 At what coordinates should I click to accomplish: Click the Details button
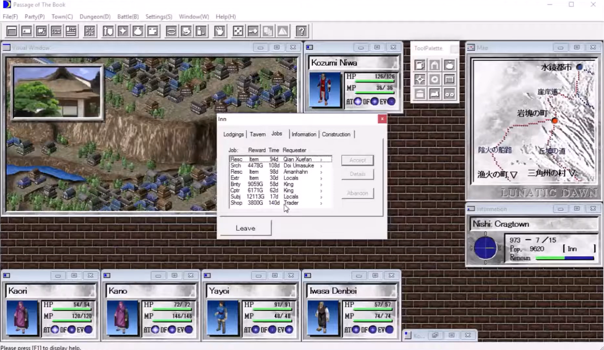[358, 174]
